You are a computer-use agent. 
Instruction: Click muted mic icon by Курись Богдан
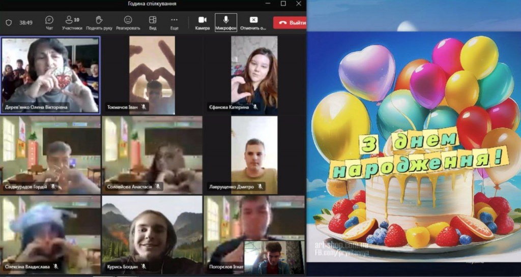144,266
